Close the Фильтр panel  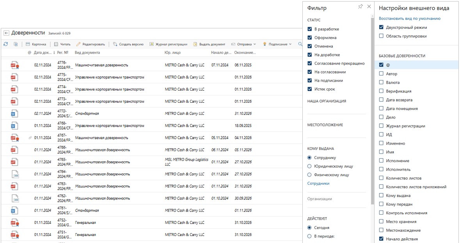(369, 7)
